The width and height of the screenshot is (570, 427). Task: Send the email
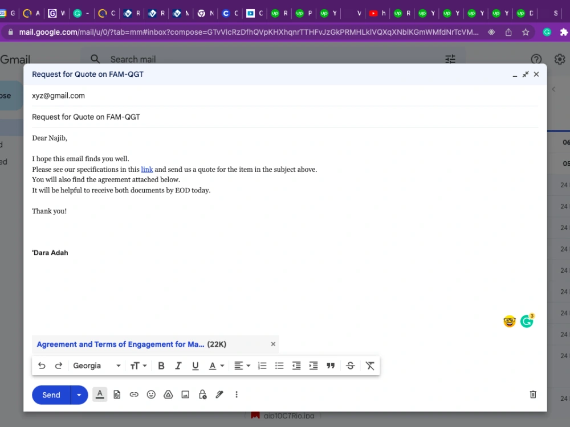point(51,395)
